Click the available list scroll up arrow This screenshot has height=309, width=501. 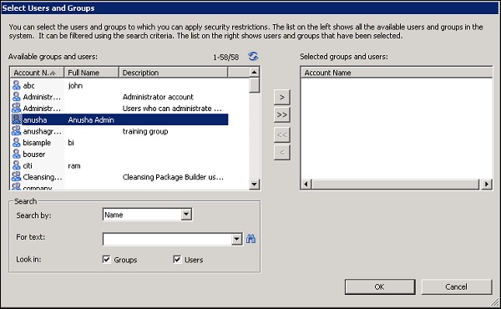click(x=254, y=72)
